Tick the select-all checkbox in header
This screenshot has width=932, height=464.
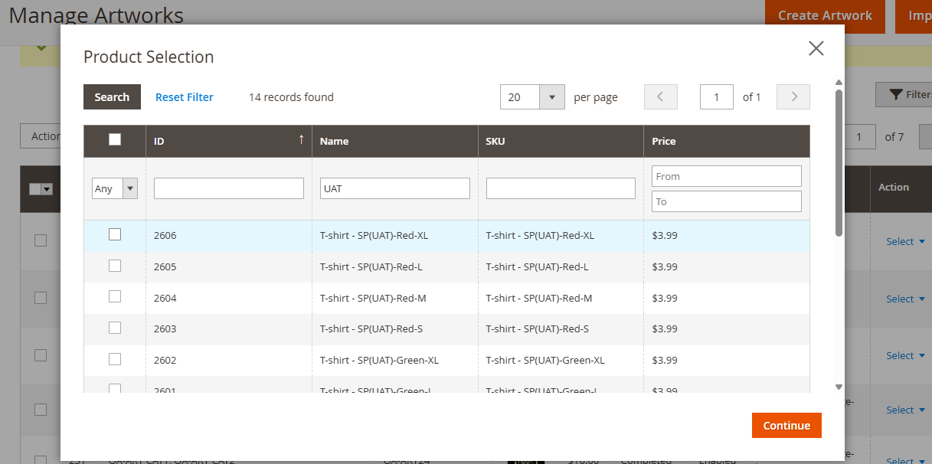coord(115,139)
